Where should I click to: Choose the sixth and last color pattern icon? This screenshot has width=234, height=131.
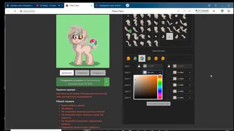pos(163,58)
